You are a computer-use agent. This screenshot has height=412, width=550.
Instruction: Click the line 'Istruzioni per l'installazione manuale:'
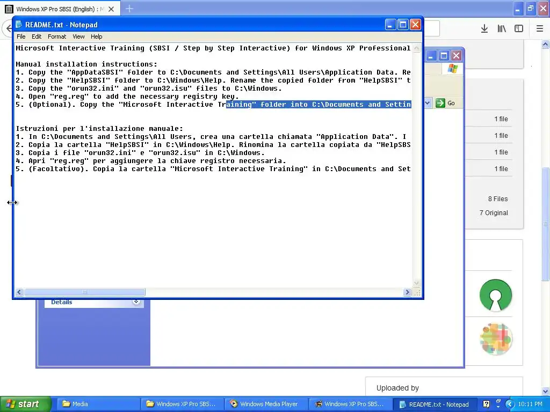(x=99, y=129)
